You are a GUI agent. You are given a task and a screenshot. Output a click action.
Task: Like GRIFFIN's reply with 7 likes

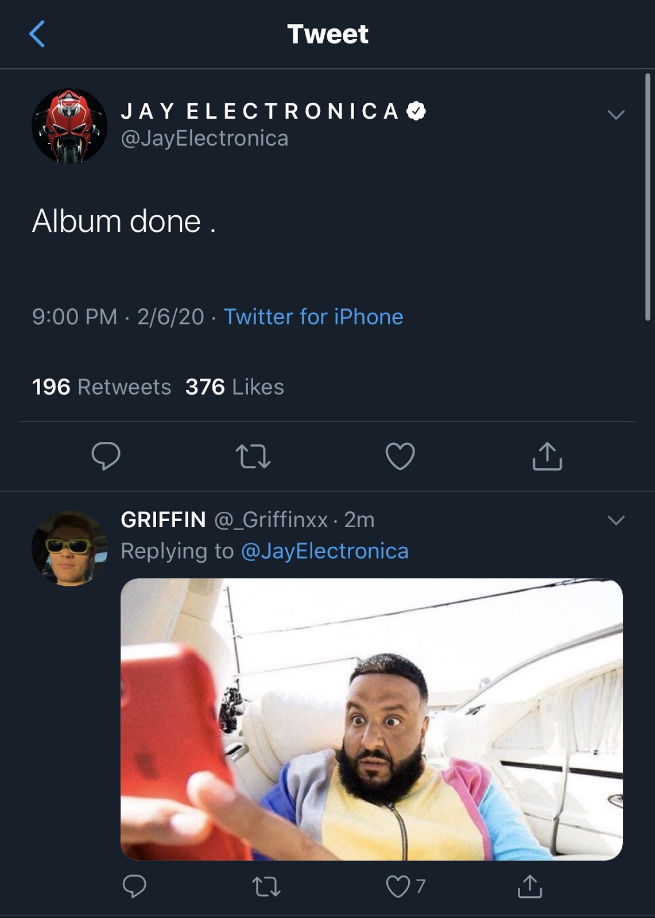click(x=398, y=886)
